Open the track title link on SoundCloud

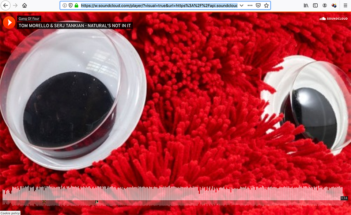pyautogui.click(x=75, y=26)
